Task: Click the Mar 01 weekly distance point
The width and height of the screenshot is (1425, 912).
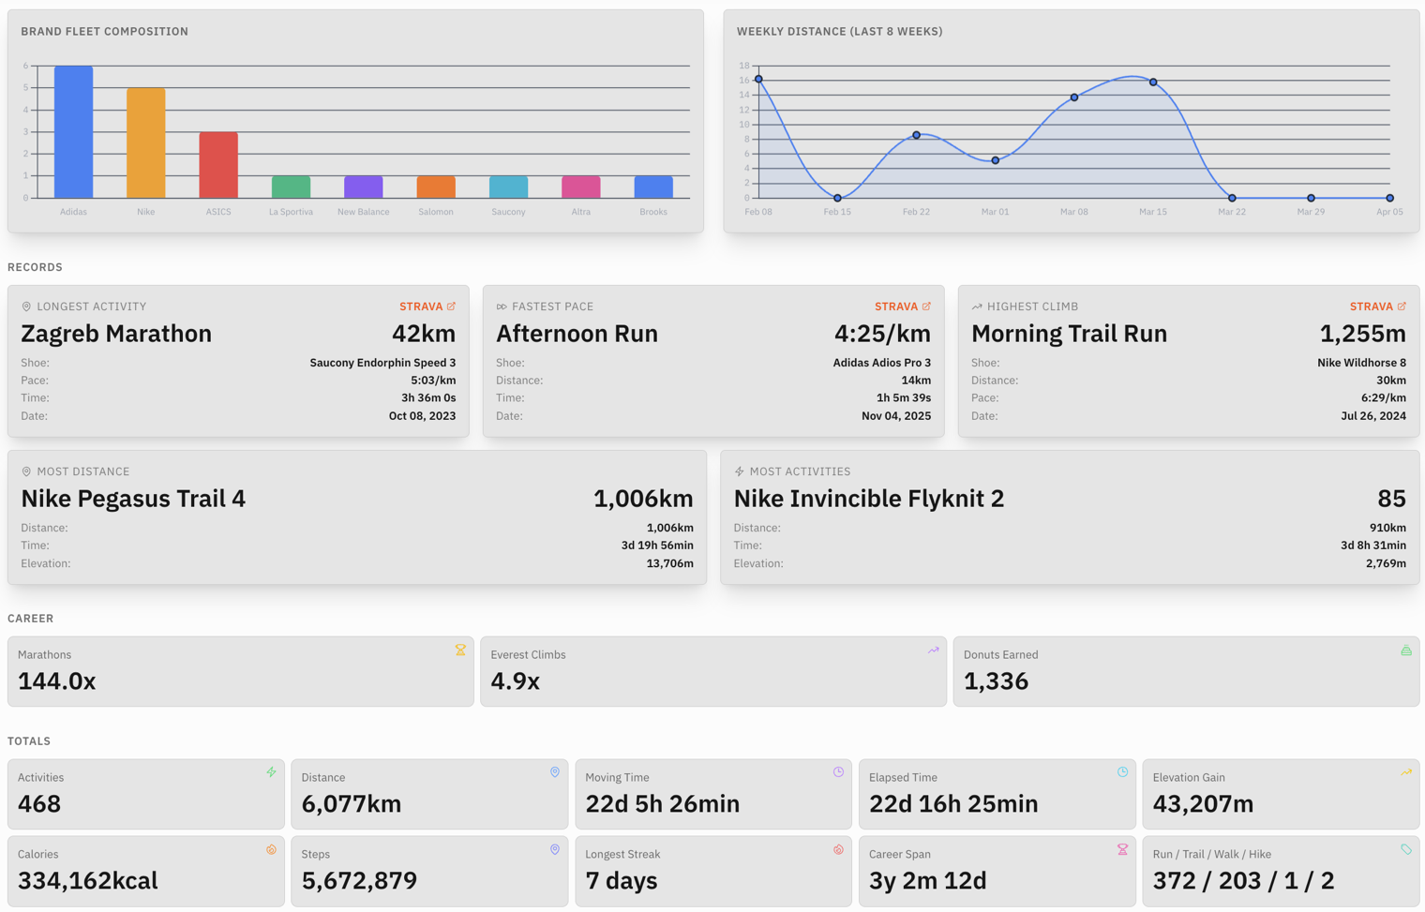Action: coord(996,160)
